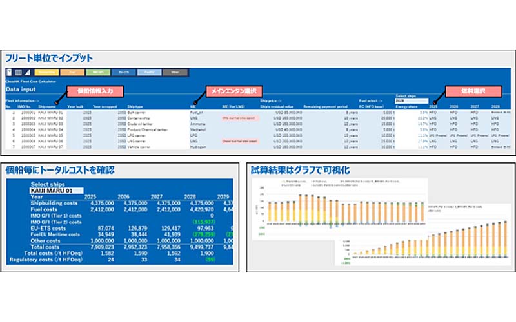The width and height of the screenshot is (516, 322).
Task: Click the Crude oil tanker ship type cell
Action: 140,124
